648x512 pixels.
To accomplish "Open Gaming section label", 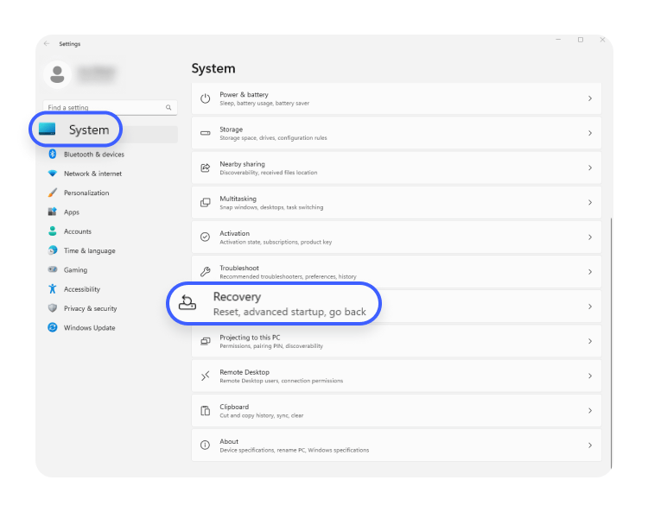I will [75, 269].
